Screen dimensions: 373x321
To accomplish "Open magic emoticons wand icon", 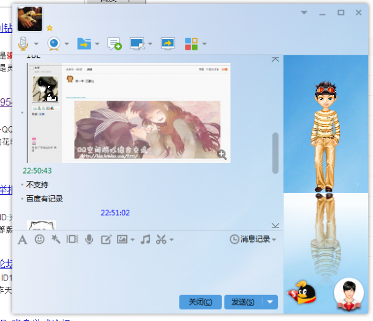I will click(x=56, y=240).
